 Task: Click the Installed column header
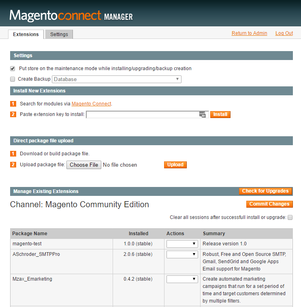tap(139, 234)
